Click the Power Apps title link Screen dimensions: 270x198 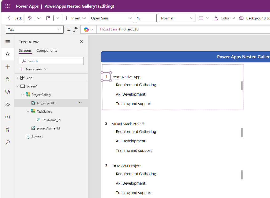coord(27,6)
